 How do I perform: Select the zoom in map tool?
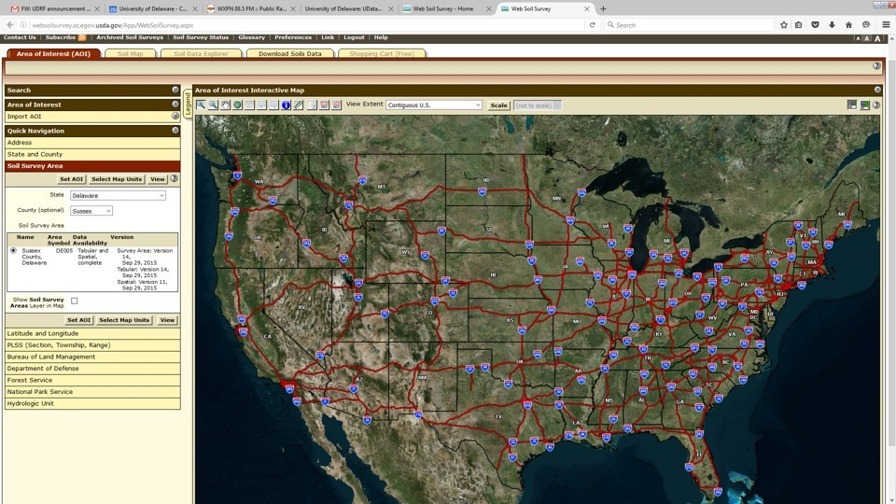coord(201,105)
